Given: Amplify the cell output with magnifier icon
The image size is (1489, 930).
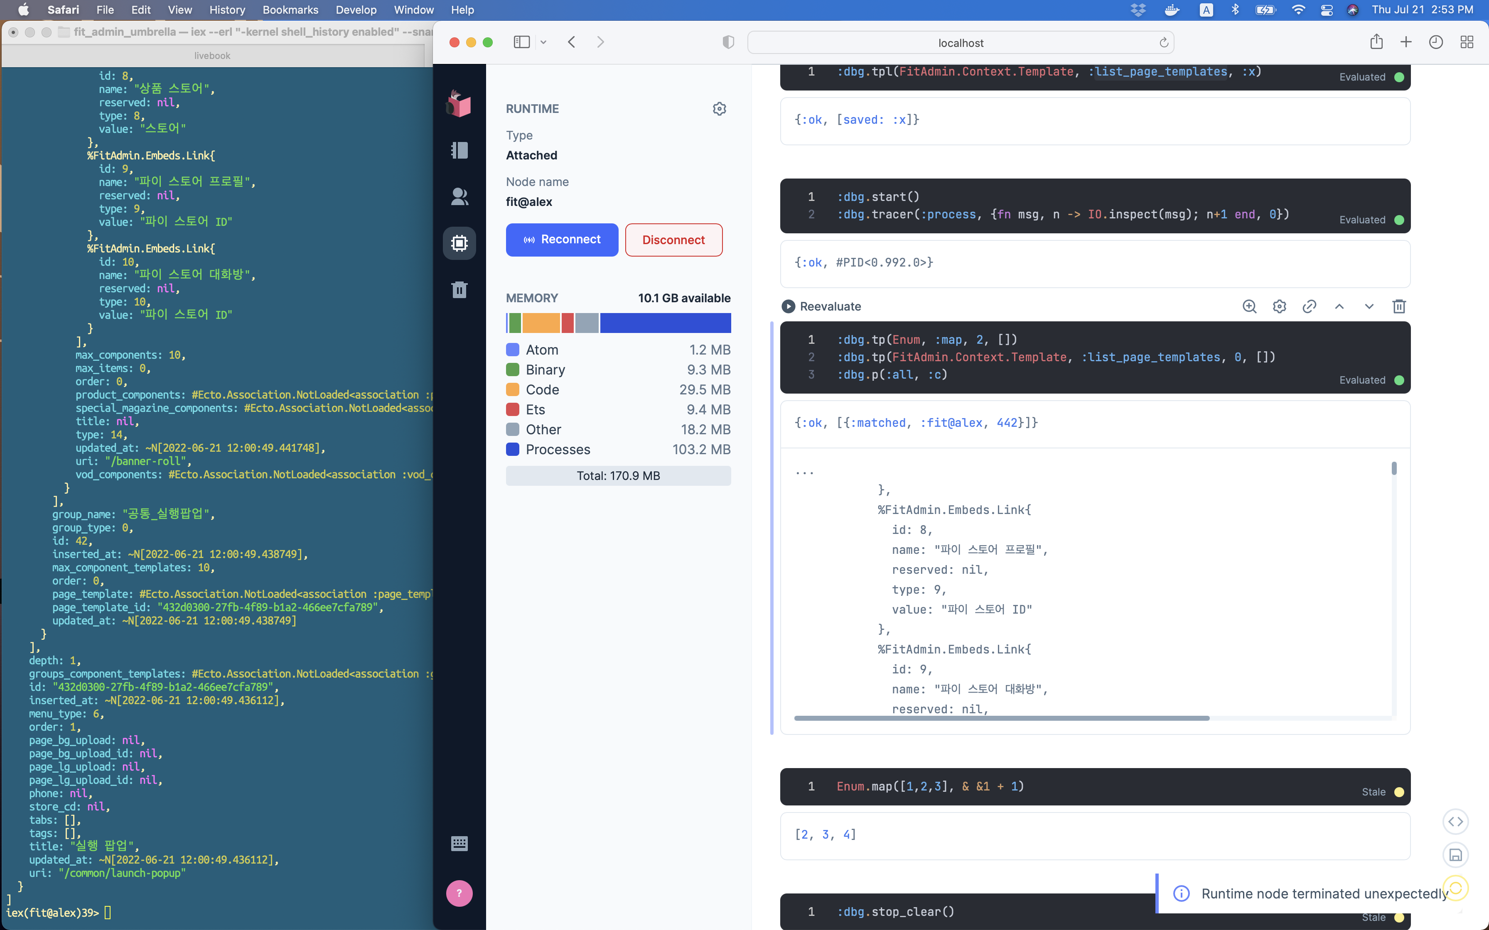Looking at the screenshot, I should tap(1249, 306).
